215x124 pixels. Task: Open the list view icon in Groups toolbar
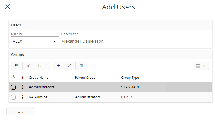(x=17, y=66)
